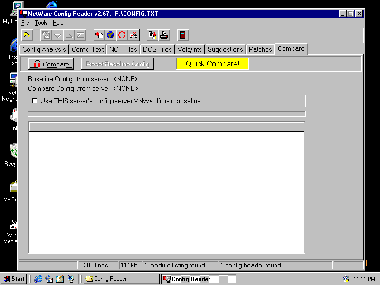The height and width of the screenshot is (285, 380).
Task: Launch Outlook Express from quick launch
Action: tap(49, 279)
